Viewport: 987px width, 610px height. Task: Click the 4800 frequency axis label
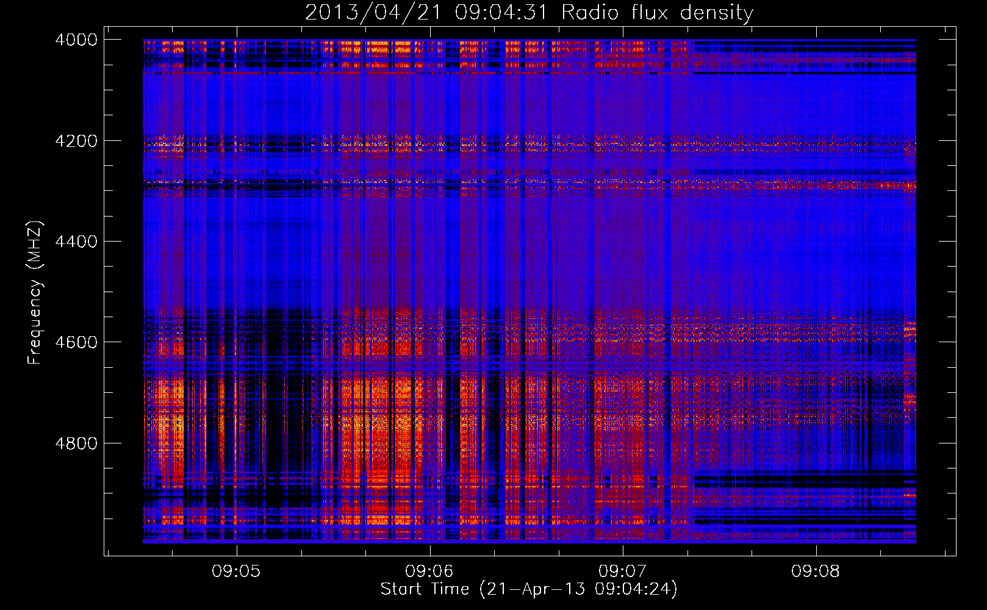(x=76, y=443)
